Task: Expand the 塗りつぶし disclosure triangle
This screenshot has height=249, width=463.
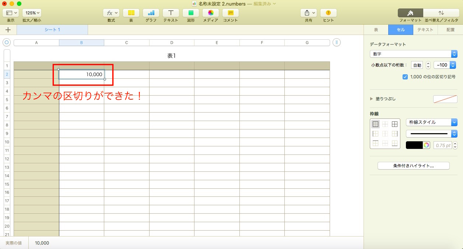Action: coord(371,99)
